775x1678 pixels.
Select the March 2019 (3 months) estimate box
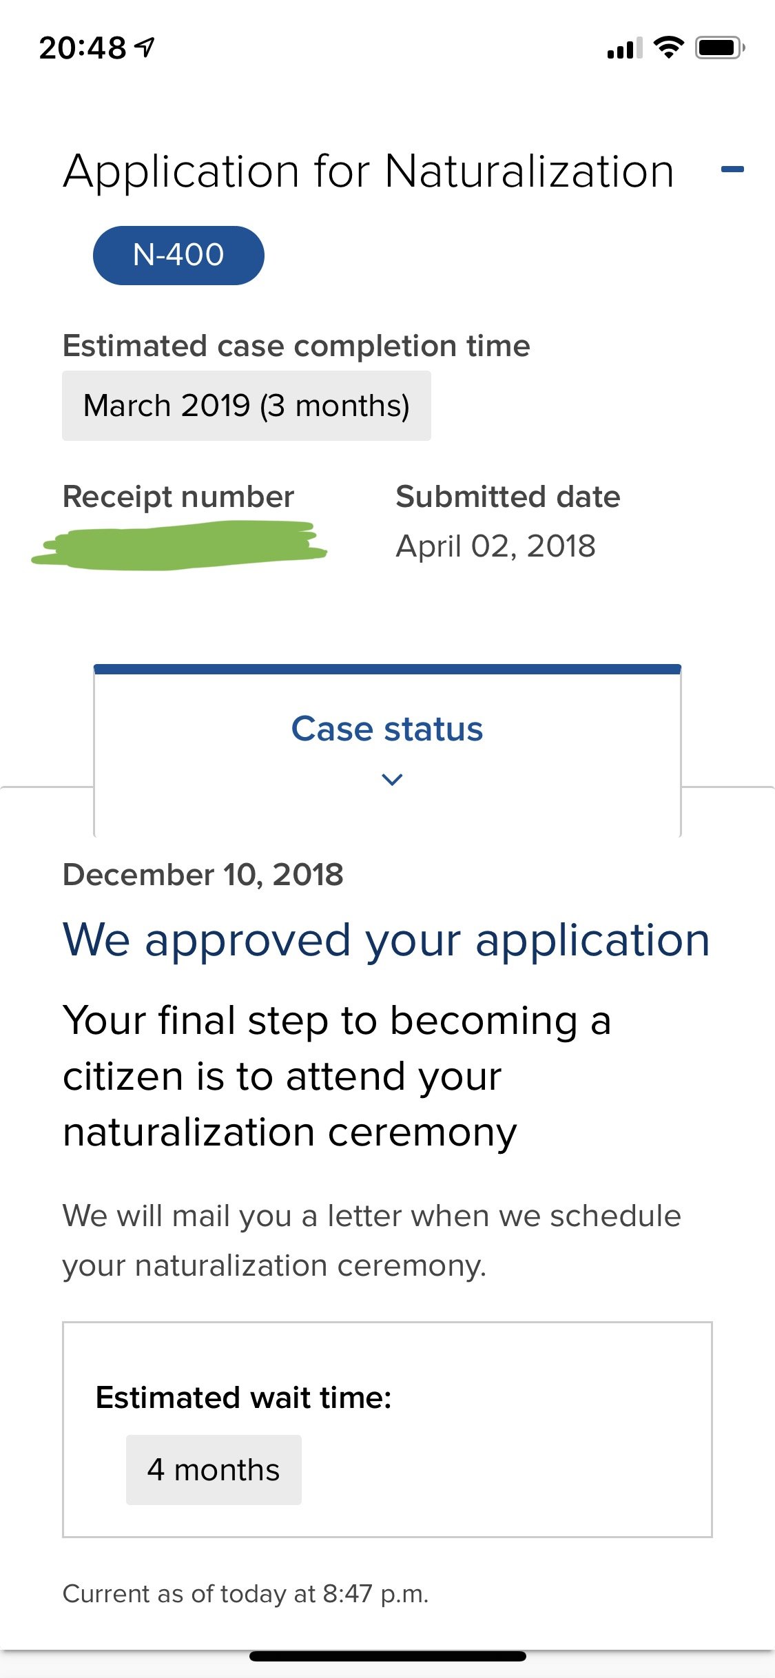pyautogui.click(x=247, y=406)
